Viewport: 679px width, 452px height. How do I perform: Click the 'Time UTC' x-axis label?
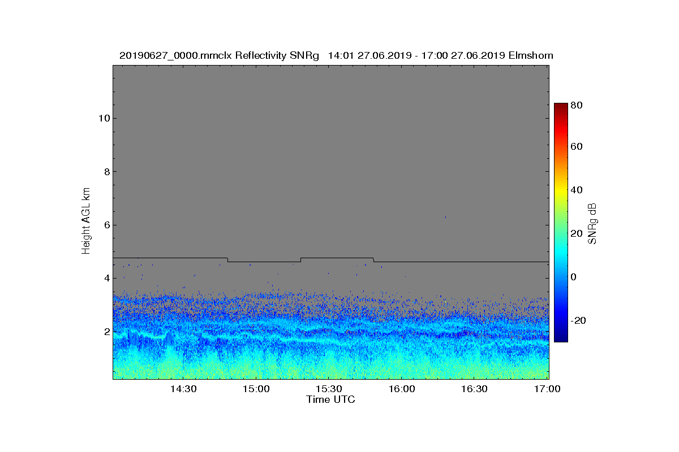pos(331,399)
